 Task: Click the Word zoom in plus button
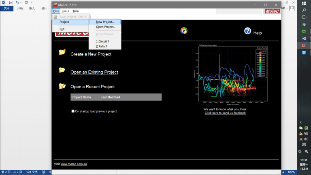pos(283,172)
